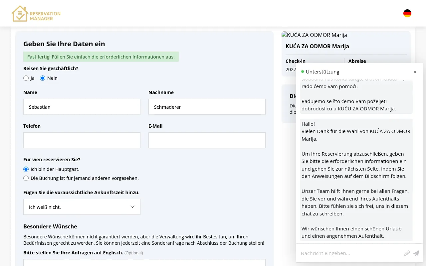Viewport: 426px width, 266px height.
Task: Select 'Nein' for business travel
Action: (x=43, y=78)
